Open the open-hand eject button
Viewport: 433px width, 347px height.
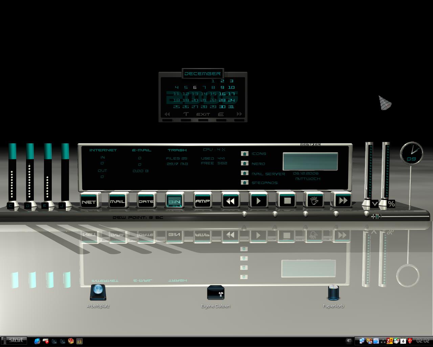click(x=314, y=201)
